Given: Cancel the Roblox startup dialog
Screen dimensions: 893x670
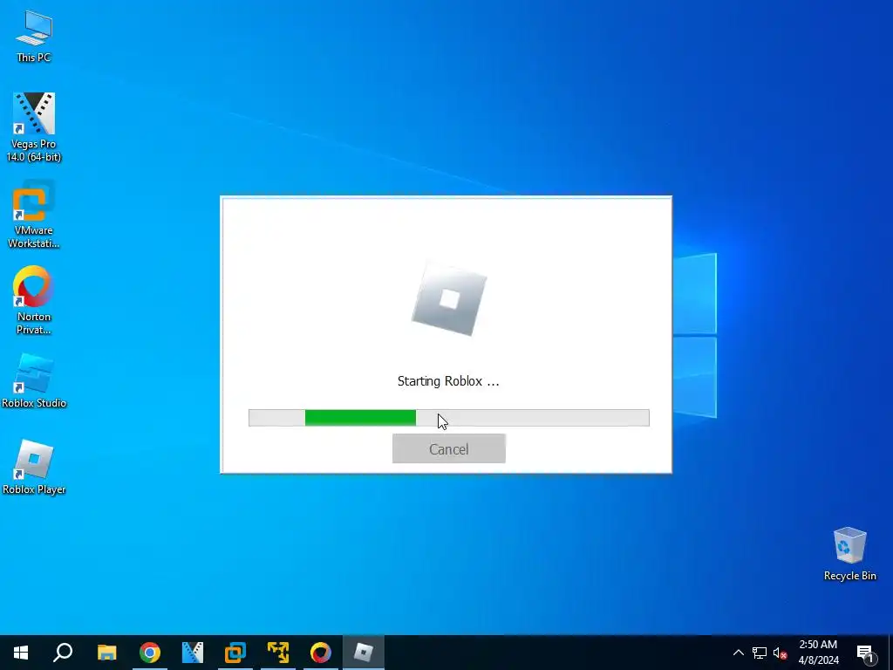Looking at the screenshot, I should pos(449,449).
